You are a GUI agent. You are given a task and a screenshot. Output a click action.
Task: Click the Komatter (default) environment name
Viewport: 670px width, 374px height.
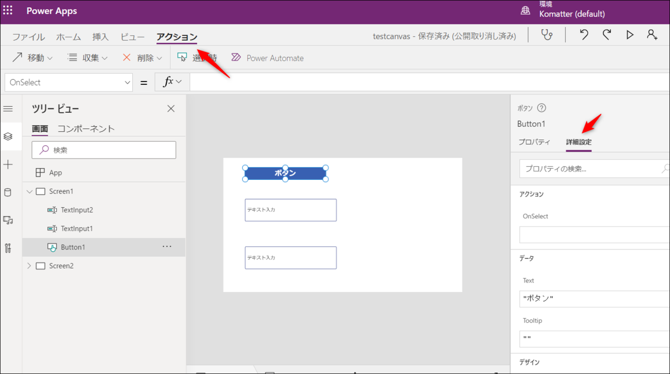pos(572,14)
